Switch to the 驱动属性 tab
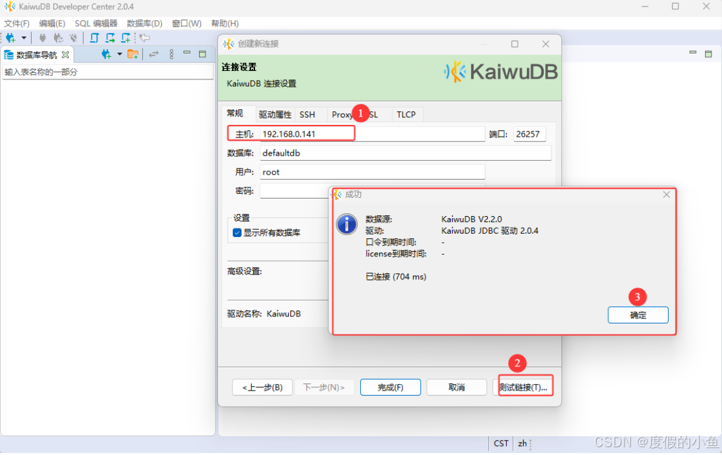The height and width of the screenshot is (455, 722). 275,115
